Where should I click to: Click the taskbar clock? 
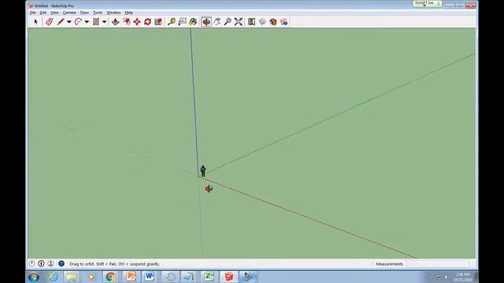click(x=462, y=277)
